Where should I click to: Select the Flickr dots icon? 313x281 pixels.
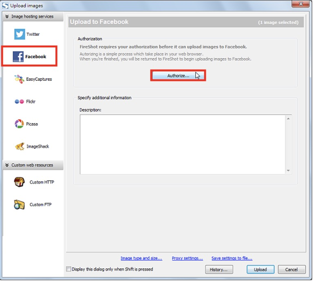pos(19,102)
